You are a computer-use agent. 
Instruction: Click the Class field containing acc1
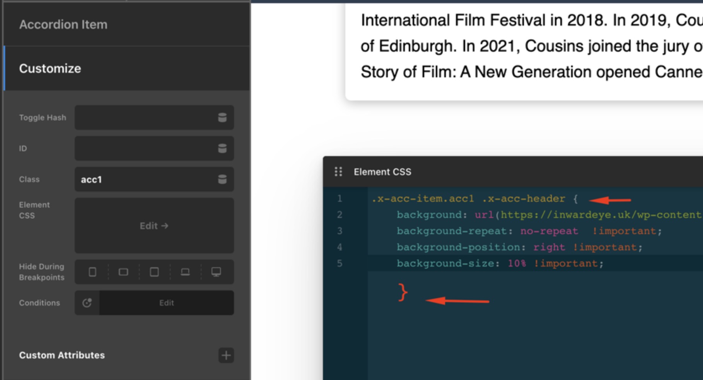[145, 179]
